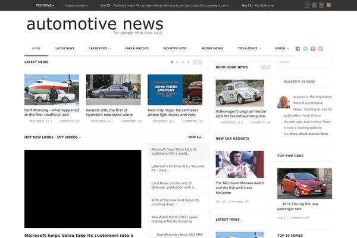Screen dimensions: 357x238
Task: Click trending headline about Ford light trucks
Action: tap(171, 5)
